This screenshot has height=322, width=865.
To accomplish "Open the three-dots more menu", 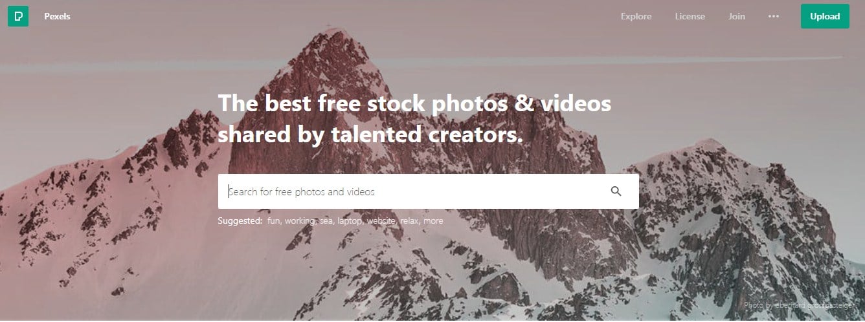I will coord(774,17).
